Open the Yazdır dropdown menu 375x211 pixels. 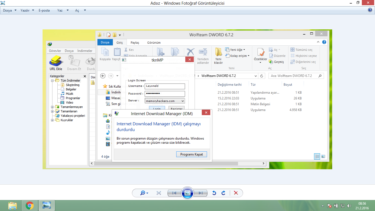(27, 10)
